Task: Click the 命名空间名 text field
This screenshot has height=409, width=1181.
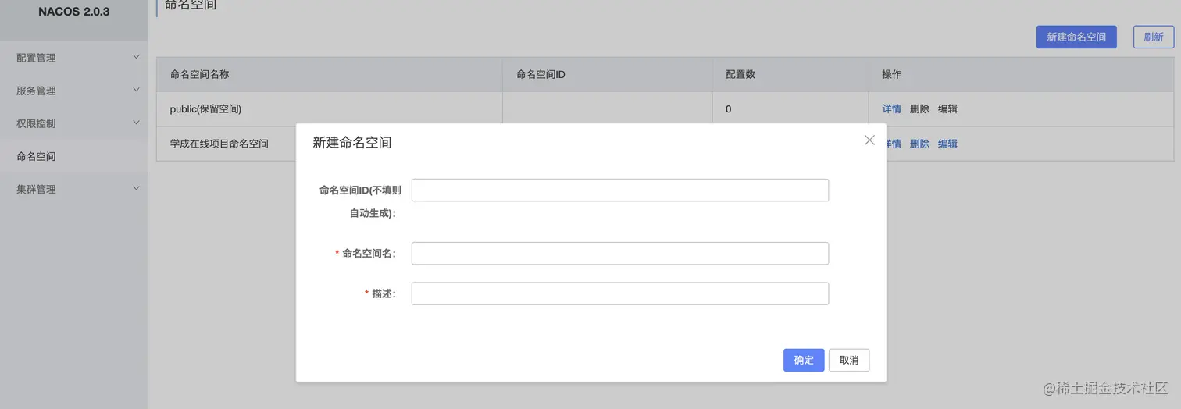Action: pos(619,253)
